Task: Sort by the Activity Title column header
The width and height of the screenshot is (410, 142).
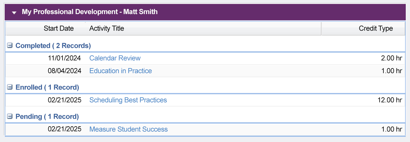Action: (107, 28)
